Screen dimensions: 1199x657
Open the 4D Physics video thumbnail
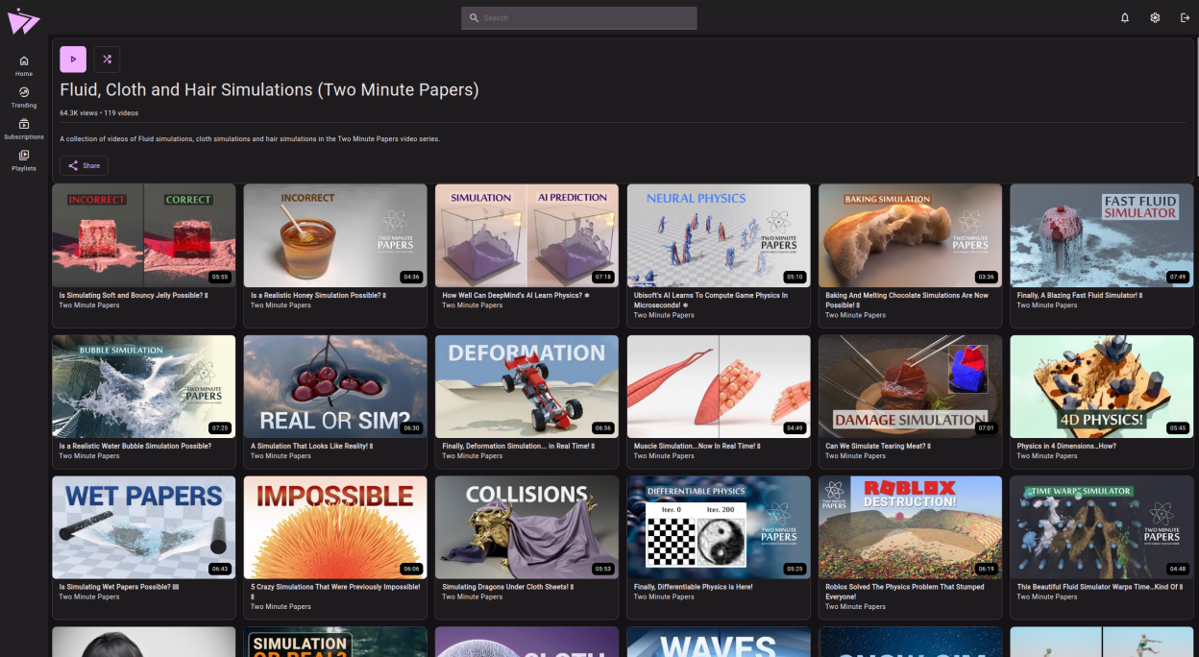pos(1102,386)
